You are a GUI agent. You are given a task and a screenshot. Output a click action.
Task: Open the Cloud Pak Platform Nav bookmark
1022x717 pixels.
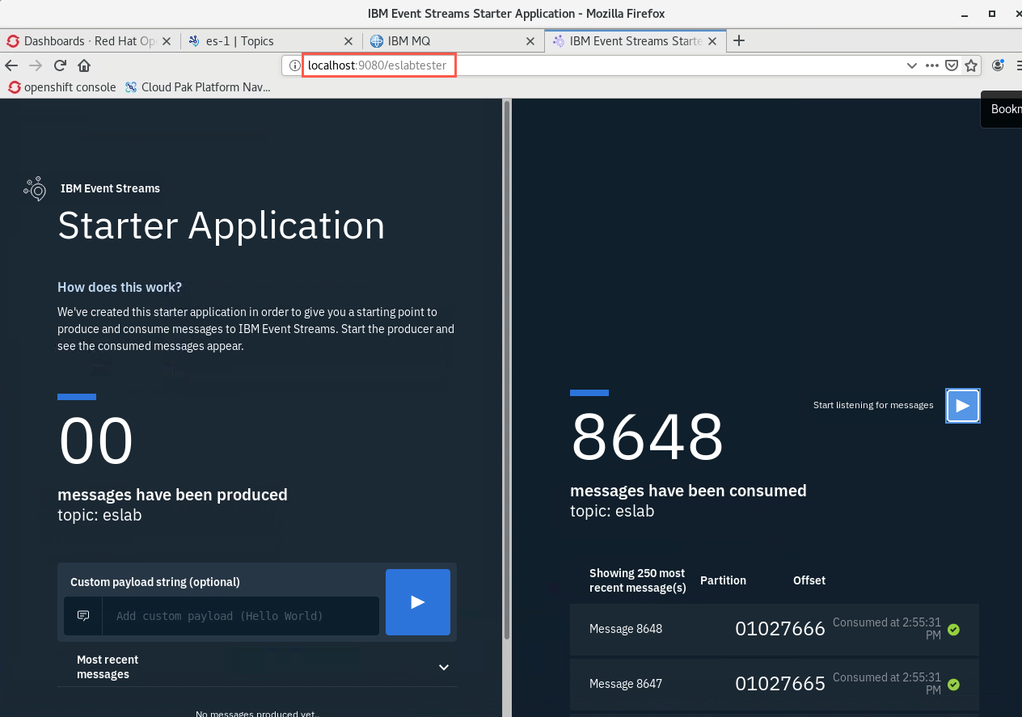coord(197,86)
